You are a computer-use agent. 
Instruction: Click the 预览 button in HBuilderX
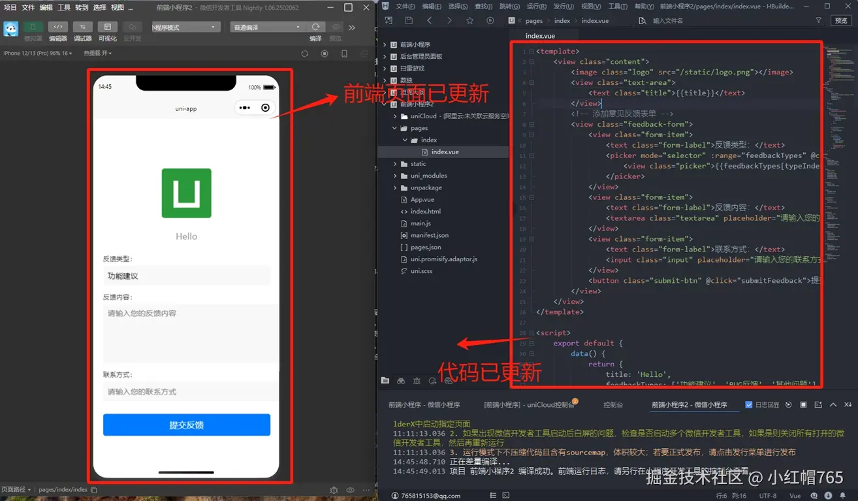[x=841, y=21]
